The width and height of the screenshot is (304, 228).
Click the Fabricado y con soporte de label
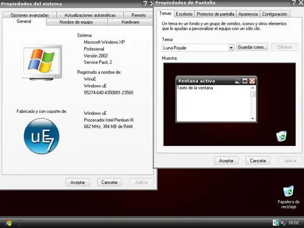coord(42,111)
